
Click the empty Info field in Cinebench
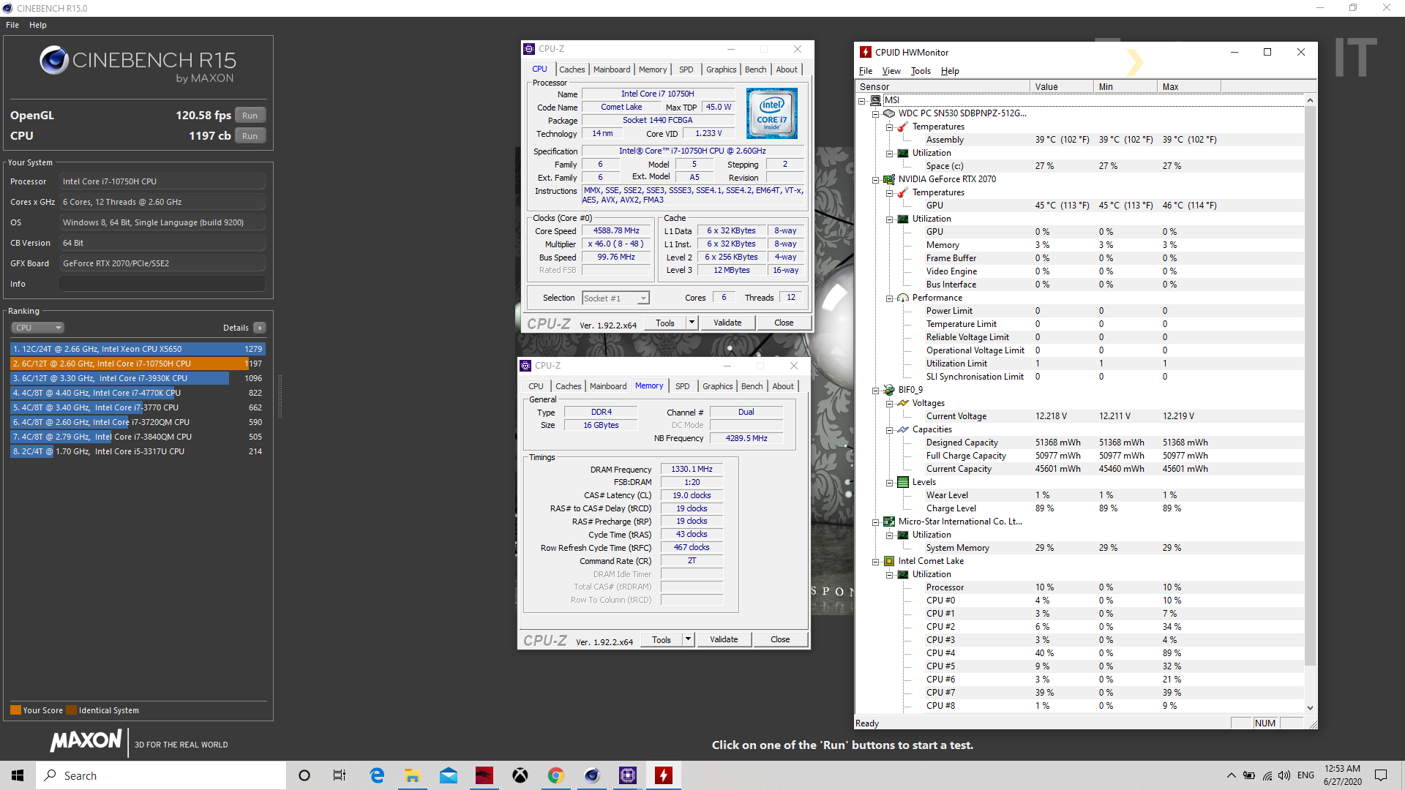point(162,284)
